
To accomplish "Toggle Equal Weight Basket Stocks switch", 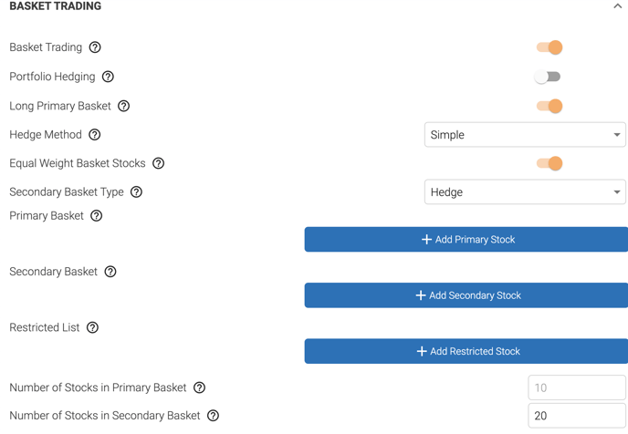I will (549, 163).
